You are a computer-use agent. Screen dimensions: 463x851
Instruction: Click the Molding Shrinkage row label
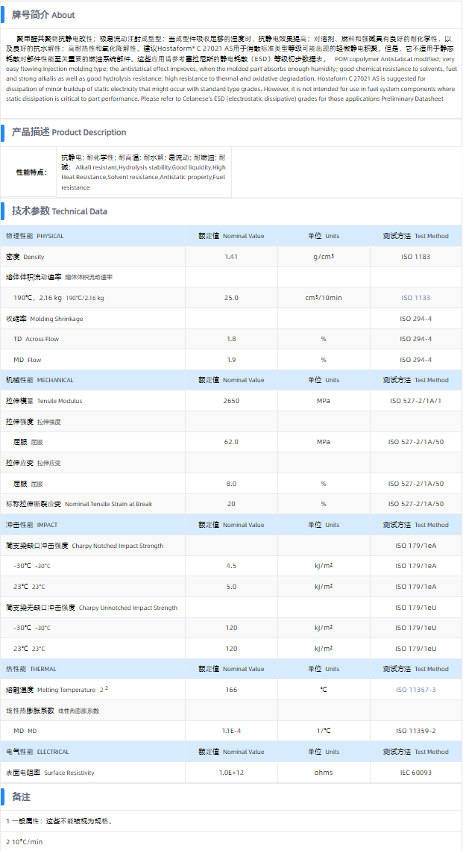(45, 319)
